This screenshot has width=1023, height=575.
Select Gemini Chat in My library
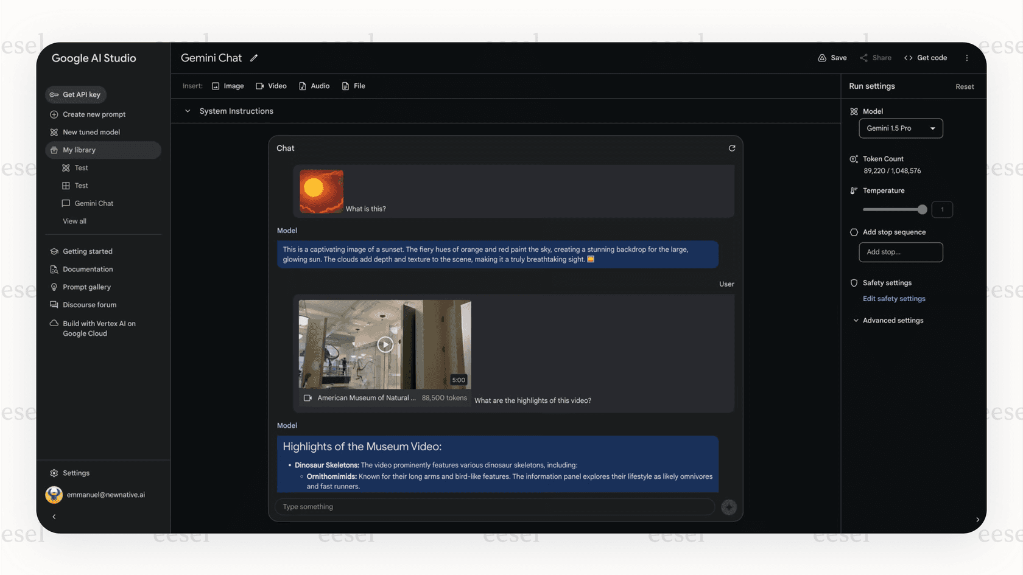(x=94, y=203)
